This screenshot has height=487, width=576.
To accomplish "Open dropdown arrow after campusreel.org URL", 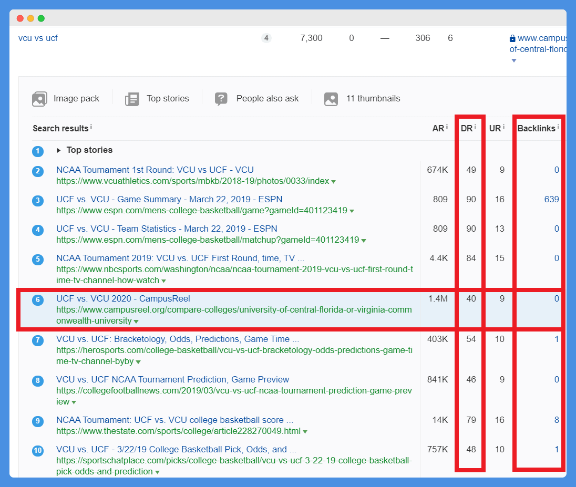I will click(x=136, y=322).
